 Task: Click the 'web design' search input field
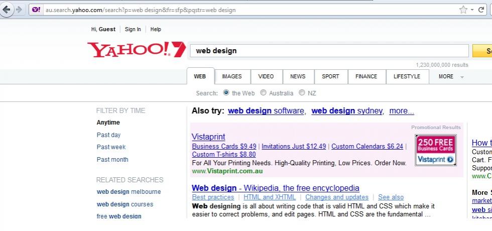(x=329, y=51)
